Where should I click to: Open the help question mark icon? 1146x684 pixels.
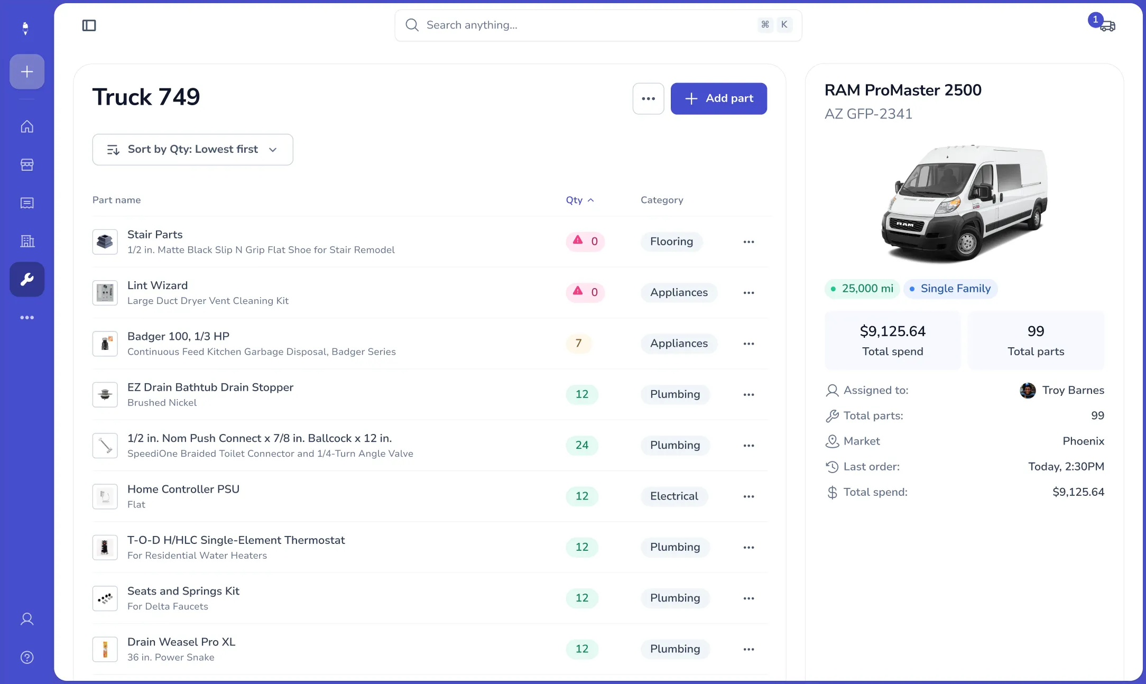27,657
